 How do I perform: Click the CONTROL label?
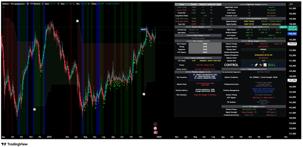(231, 65)
